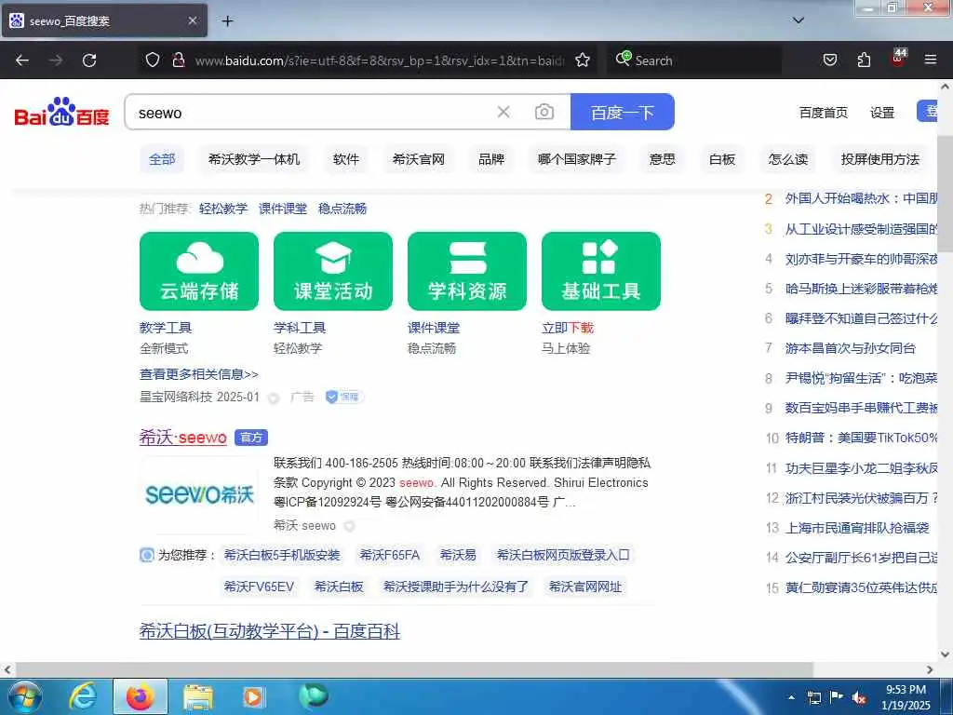Open the 立即下载 link
This screenshot has height=715, width=953.
[x=568, y=328]
